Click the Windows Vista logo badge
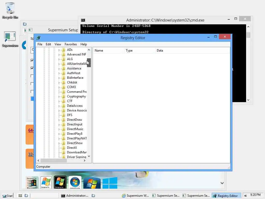265x199 pixels. [60, 182]
